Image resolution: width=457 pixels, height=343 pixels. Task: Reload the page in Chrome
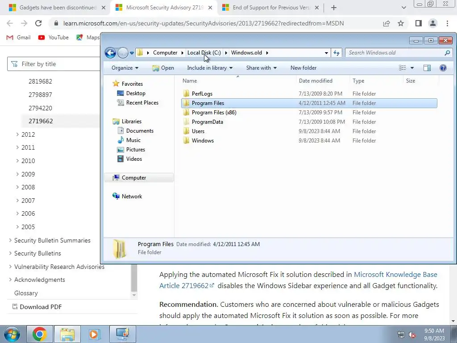coord(38,23)
